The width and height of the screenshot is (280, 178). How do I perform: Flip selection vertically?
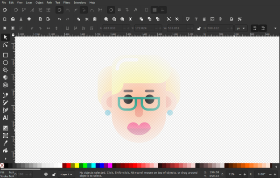(x=56, y=28)
